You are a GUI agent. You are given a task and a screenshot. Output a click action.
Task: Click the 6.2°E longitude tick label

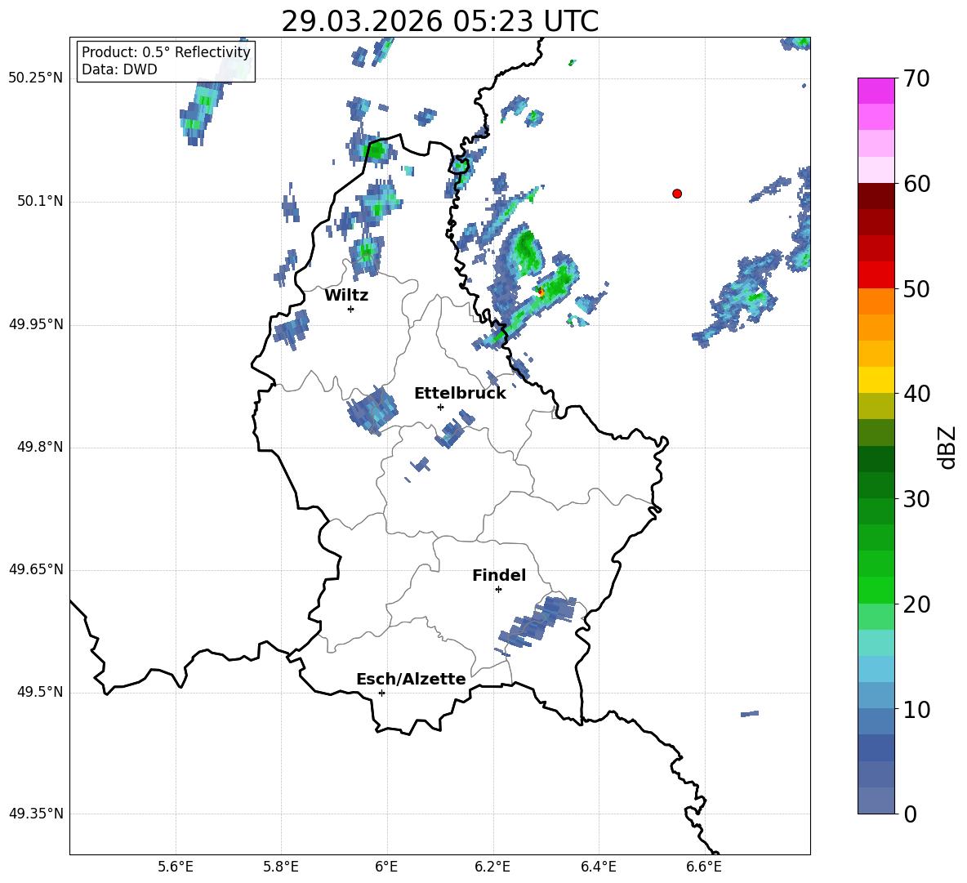pos(492,867)
